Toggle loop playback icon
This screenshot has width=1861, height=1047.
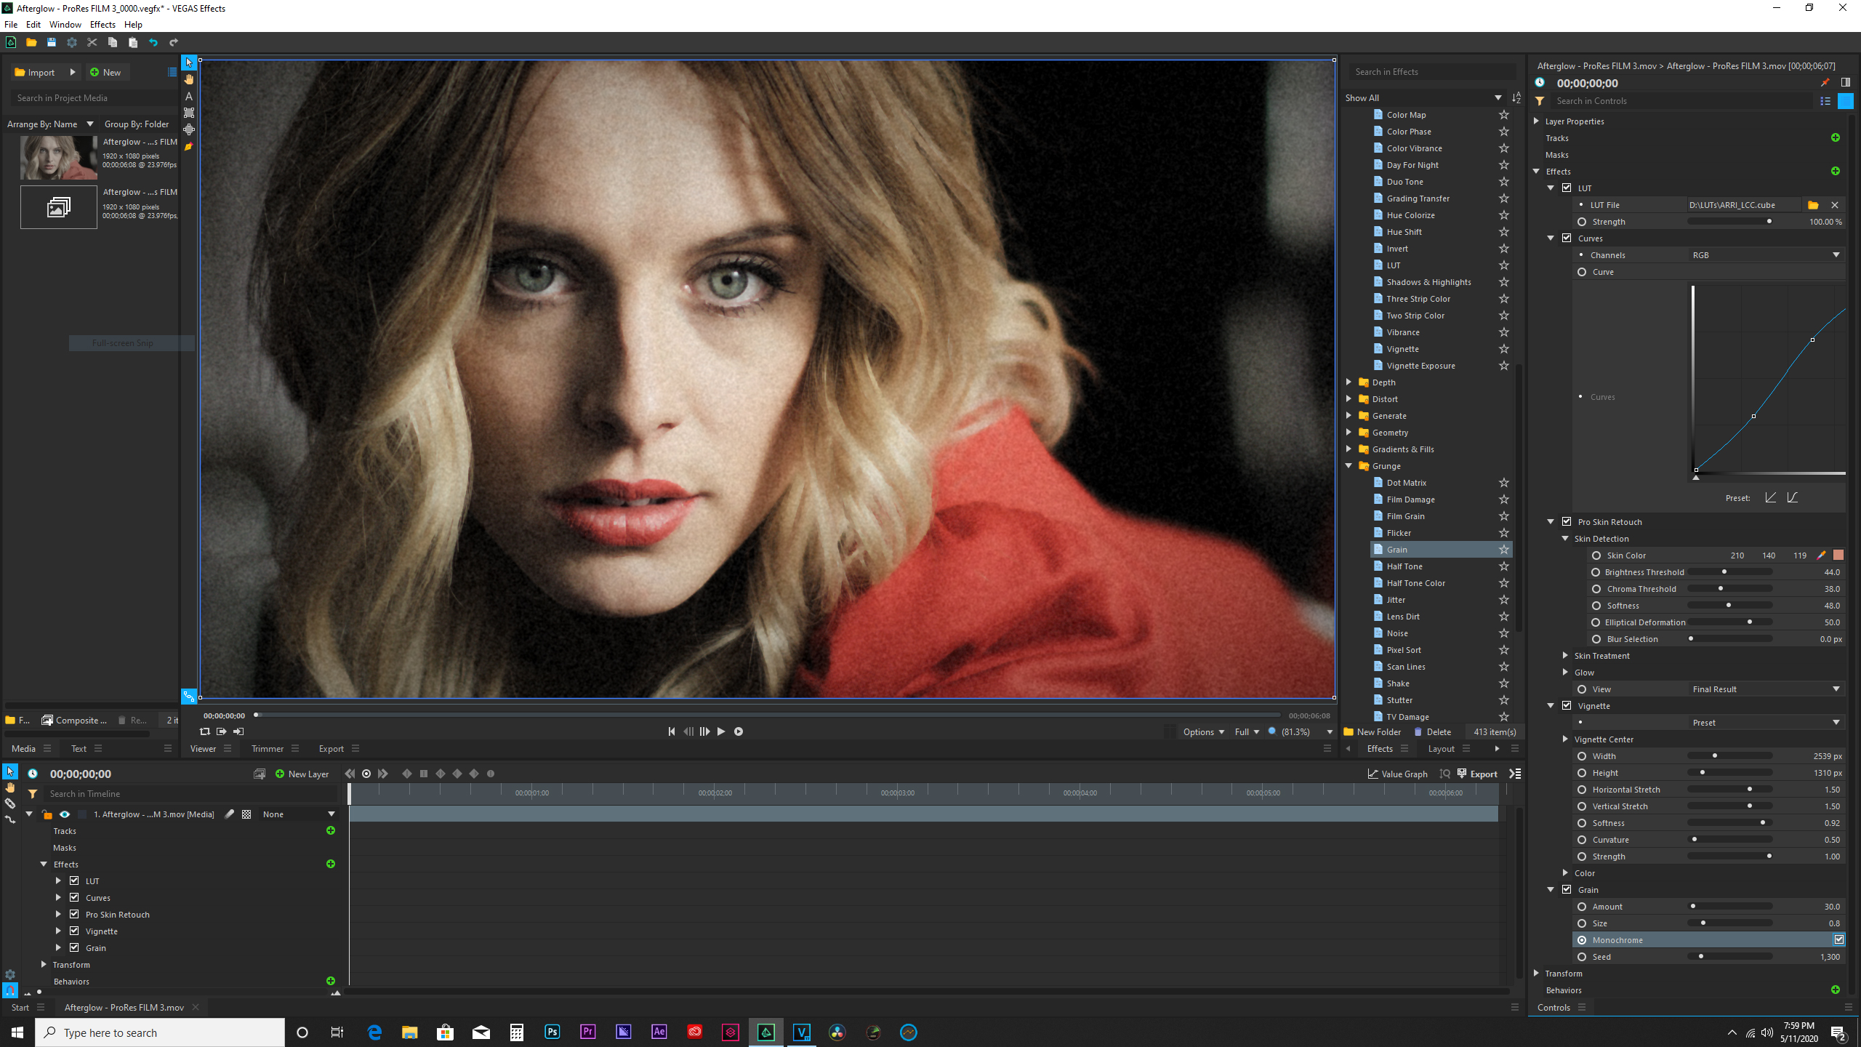(205, 731)
